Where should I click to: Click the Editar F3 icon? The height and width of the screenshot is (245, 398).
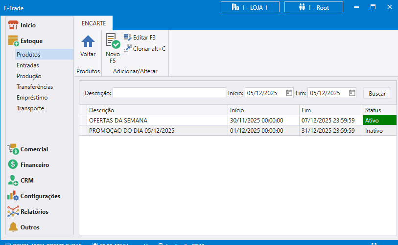(128, 37)
